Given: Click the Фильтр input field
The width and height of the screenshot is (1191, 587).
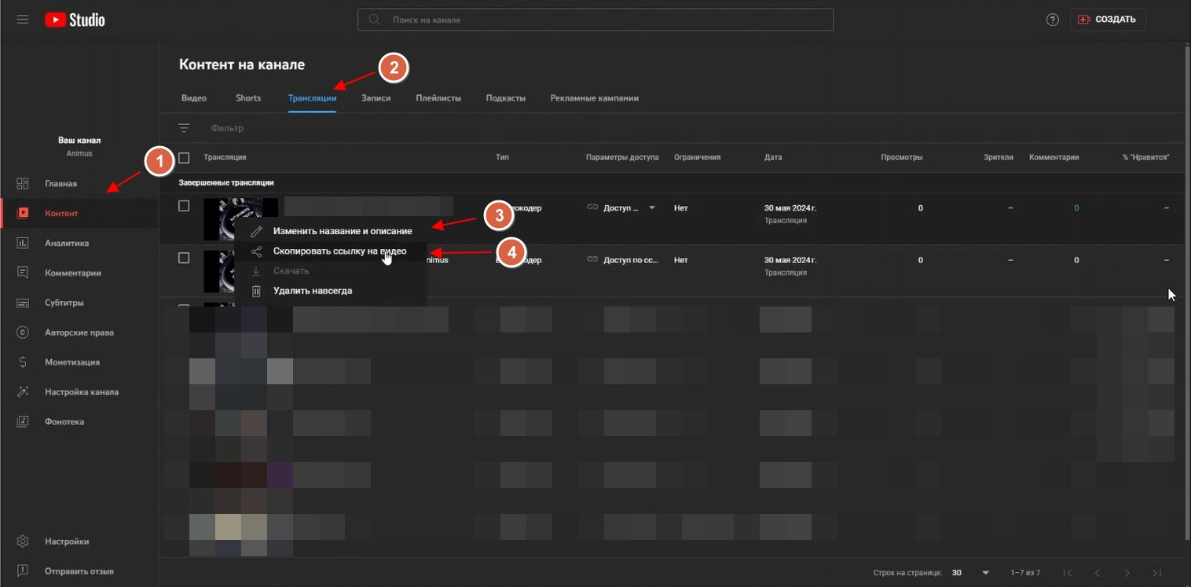Looking at the screenshot, I should coord(227,128).
